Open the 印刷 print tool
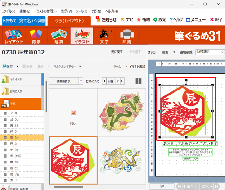 click(127, 36)
